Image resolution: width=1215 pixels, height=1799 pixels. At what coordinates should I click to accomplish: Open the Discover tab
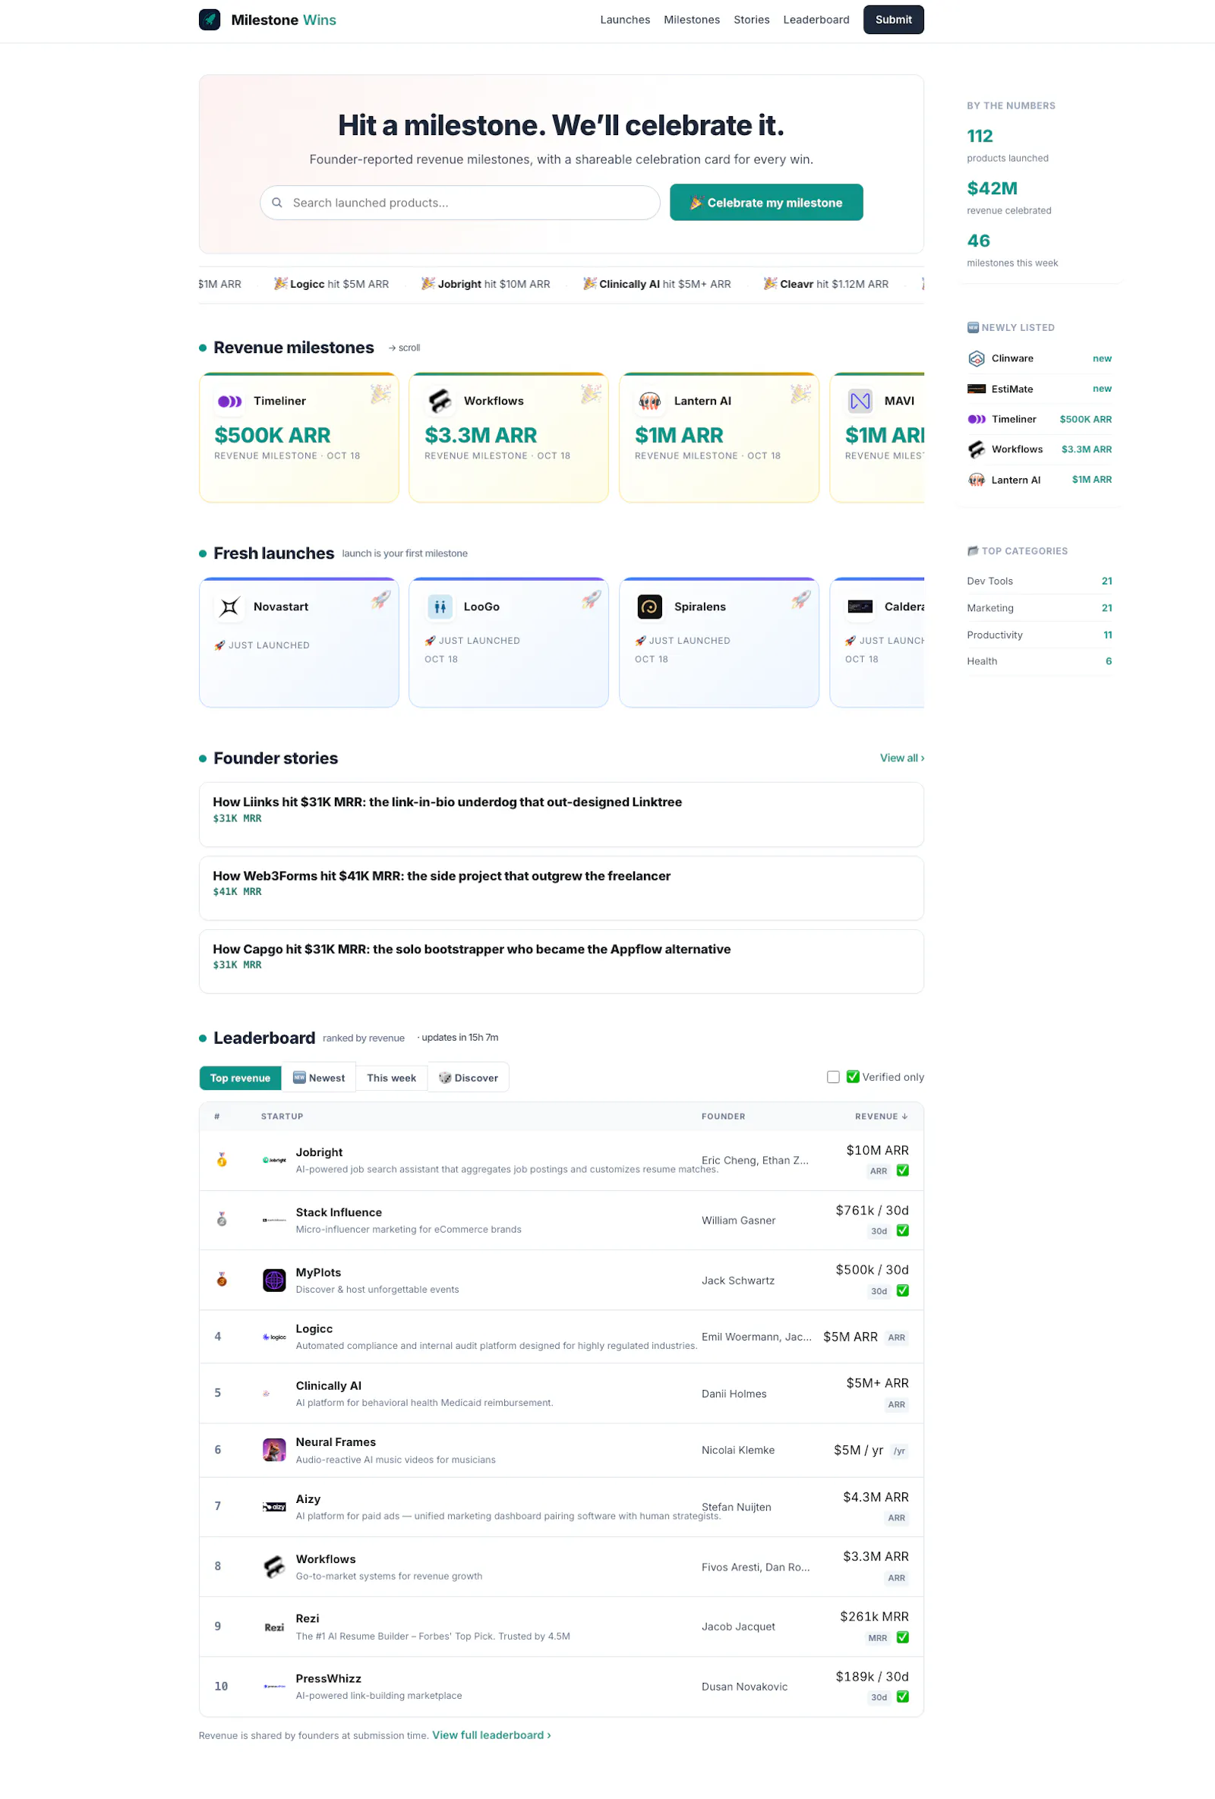pyautogui.click(x=469, y=1078)
